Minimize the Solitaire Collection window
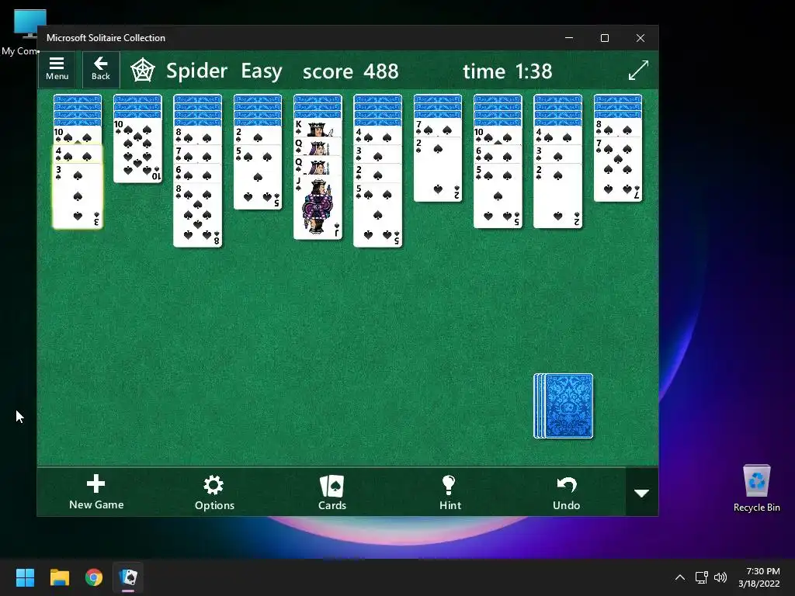Image resolution: width=795 pixels, height=596 pixels. pyautogui.click(x=569, y=38)
